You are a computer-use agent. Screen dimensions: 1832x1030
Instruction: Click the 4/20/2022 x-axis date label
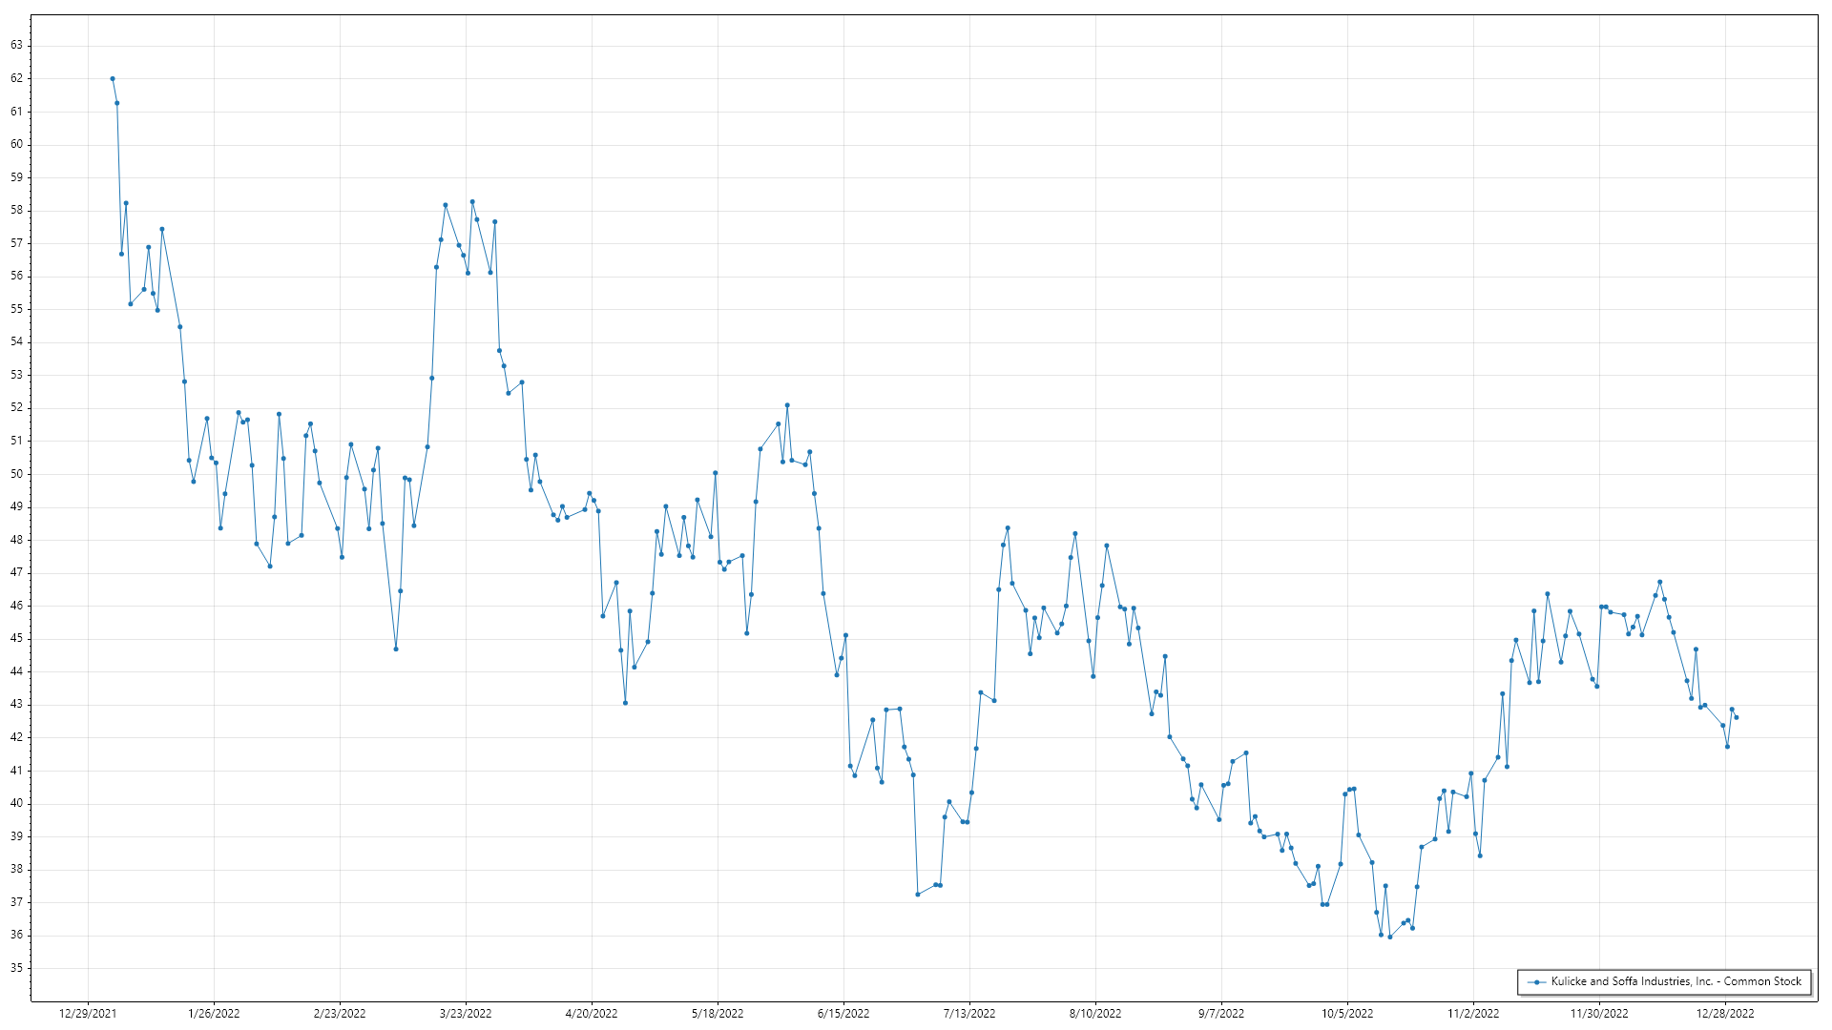tap(592, 1014)
